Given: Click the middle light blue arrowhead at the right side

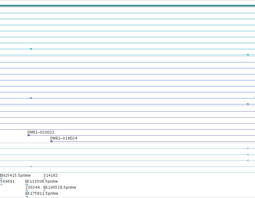Looking at the screenshot, I should (248, 154).
